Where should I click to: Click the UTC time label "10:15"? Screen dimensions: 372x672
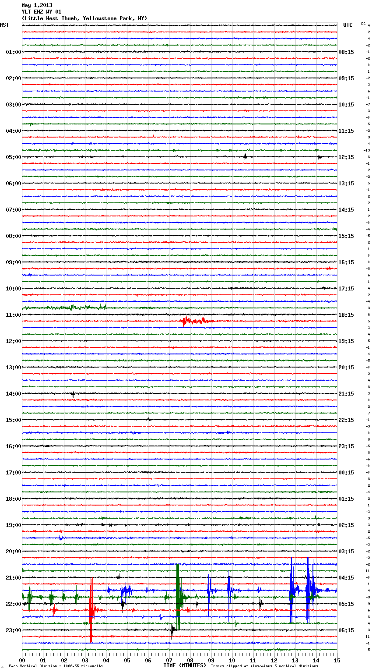(x=346, y=105)
